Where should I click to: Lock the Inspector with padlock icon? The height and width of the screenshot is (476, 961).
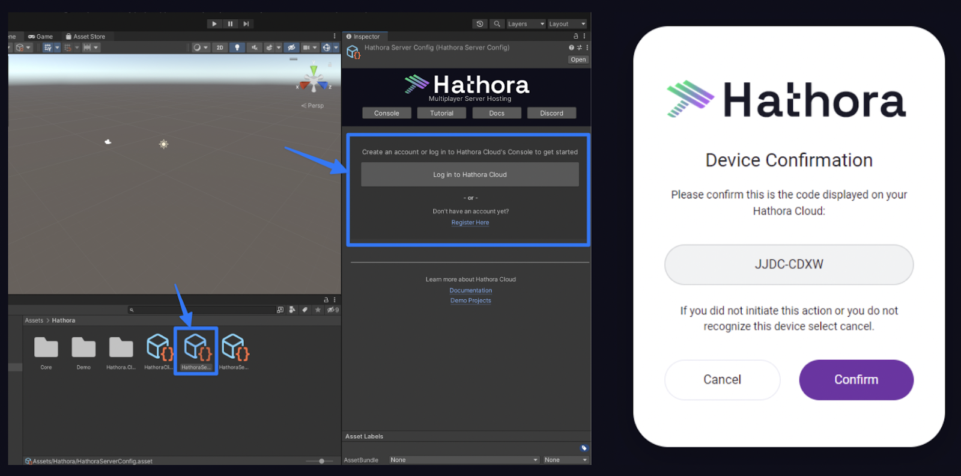pyautogui.click(x=576, y=37)
